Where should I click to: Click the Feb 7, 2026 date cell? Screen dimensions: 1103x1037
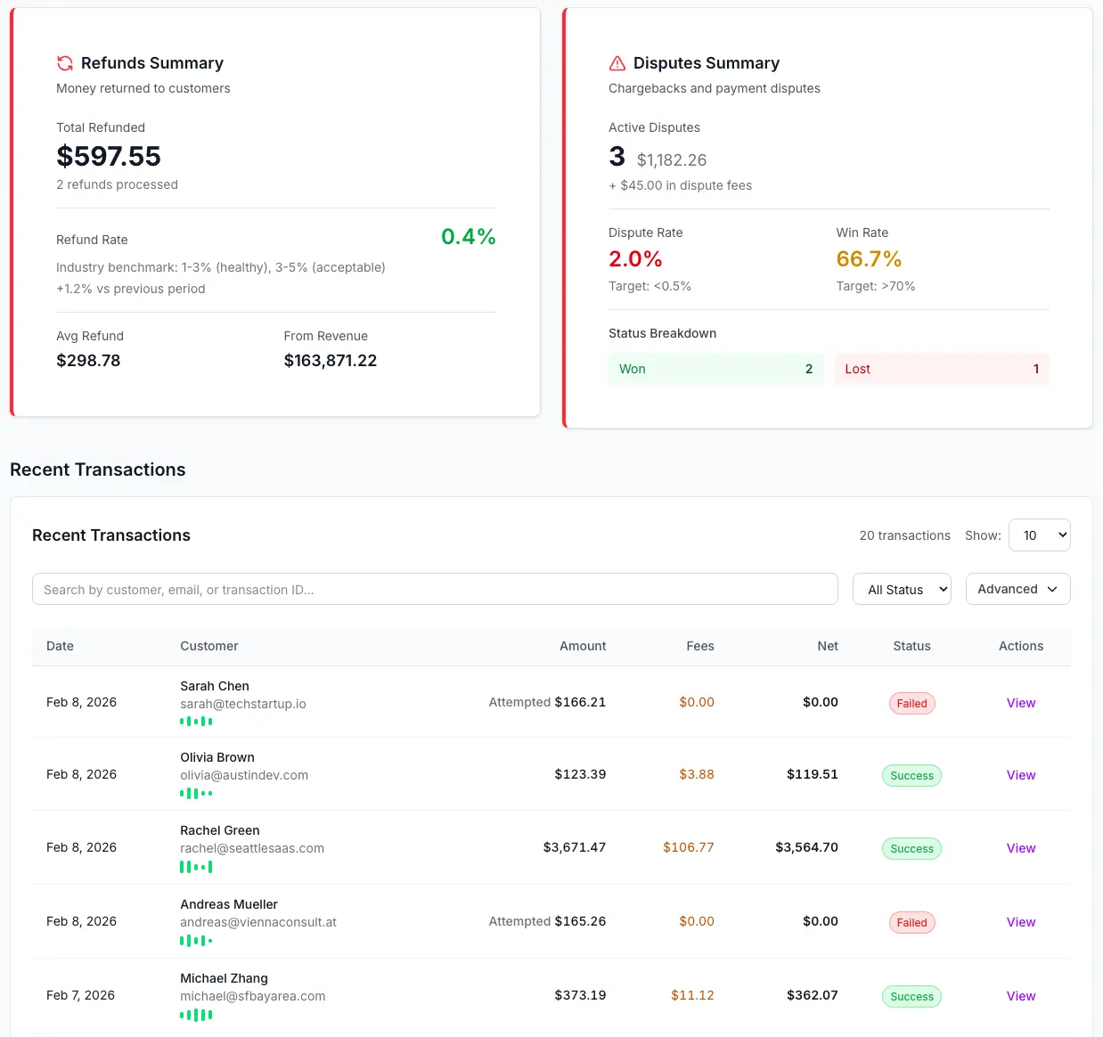[80, 995]
